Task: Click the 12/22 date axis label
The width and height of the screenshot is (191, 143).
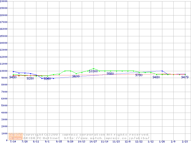Action: [x=139, y=142]
